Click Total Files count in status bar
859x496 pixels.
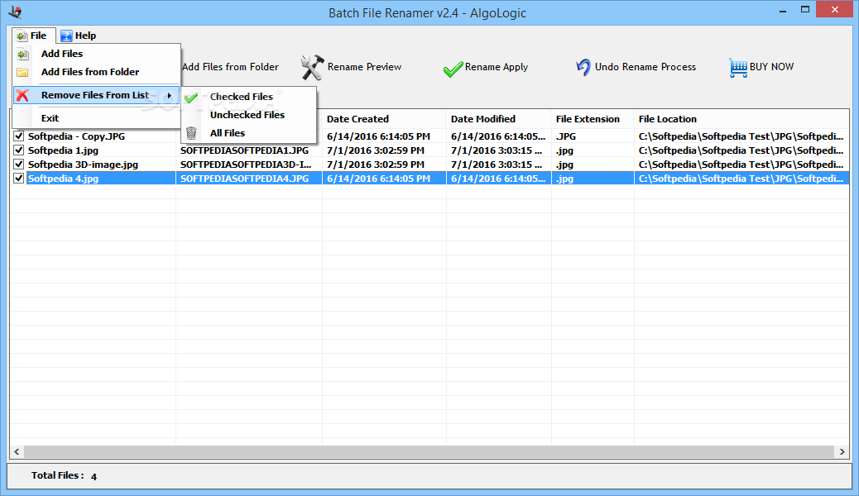(94, 476)
